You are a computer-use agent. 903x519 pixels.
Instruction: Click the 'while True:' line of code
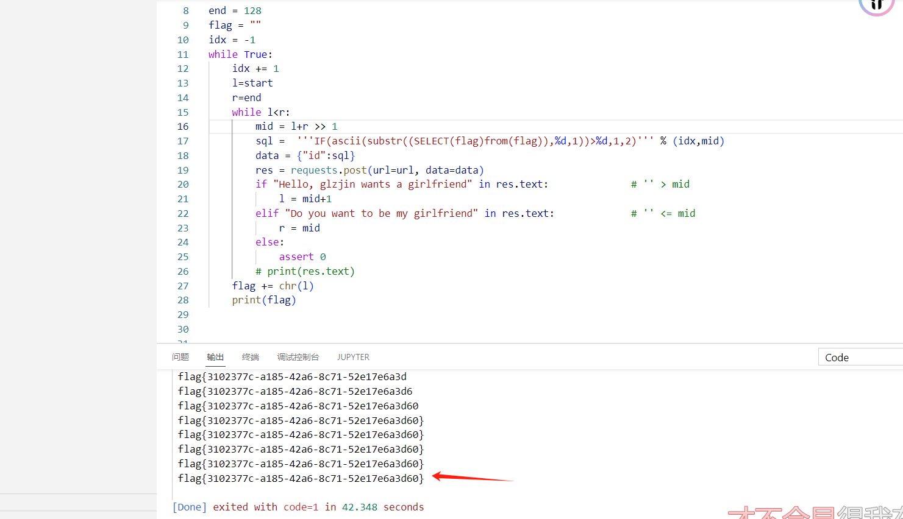click(240, 54)
